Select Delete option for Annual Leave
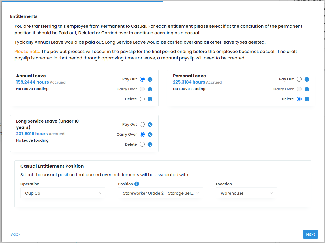 pos(142,99)
